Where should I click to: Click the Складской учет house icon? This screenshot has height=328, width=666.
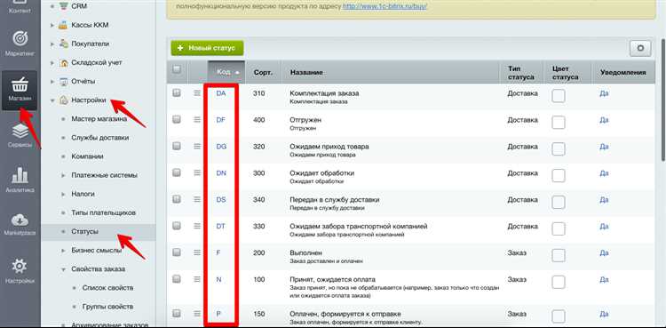(63, 62)
